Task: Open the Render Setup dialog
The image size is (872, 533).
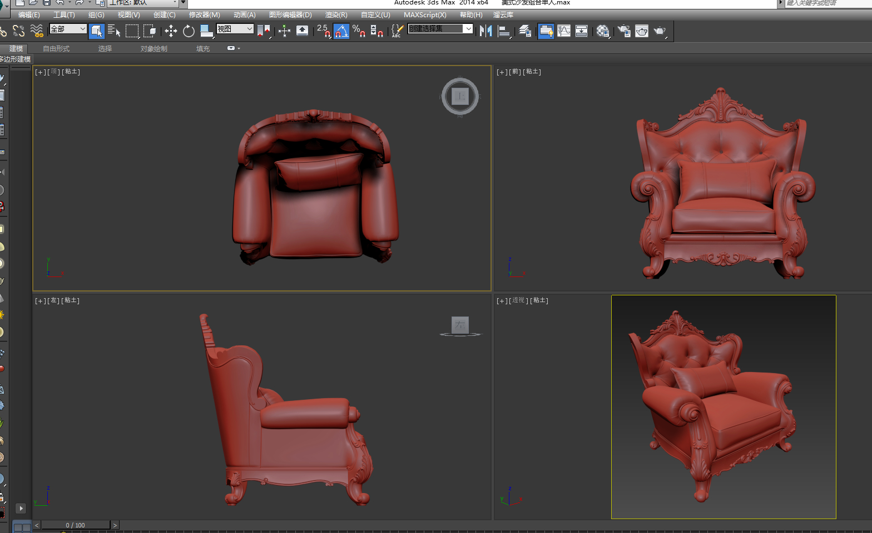Action: point(624,31)
